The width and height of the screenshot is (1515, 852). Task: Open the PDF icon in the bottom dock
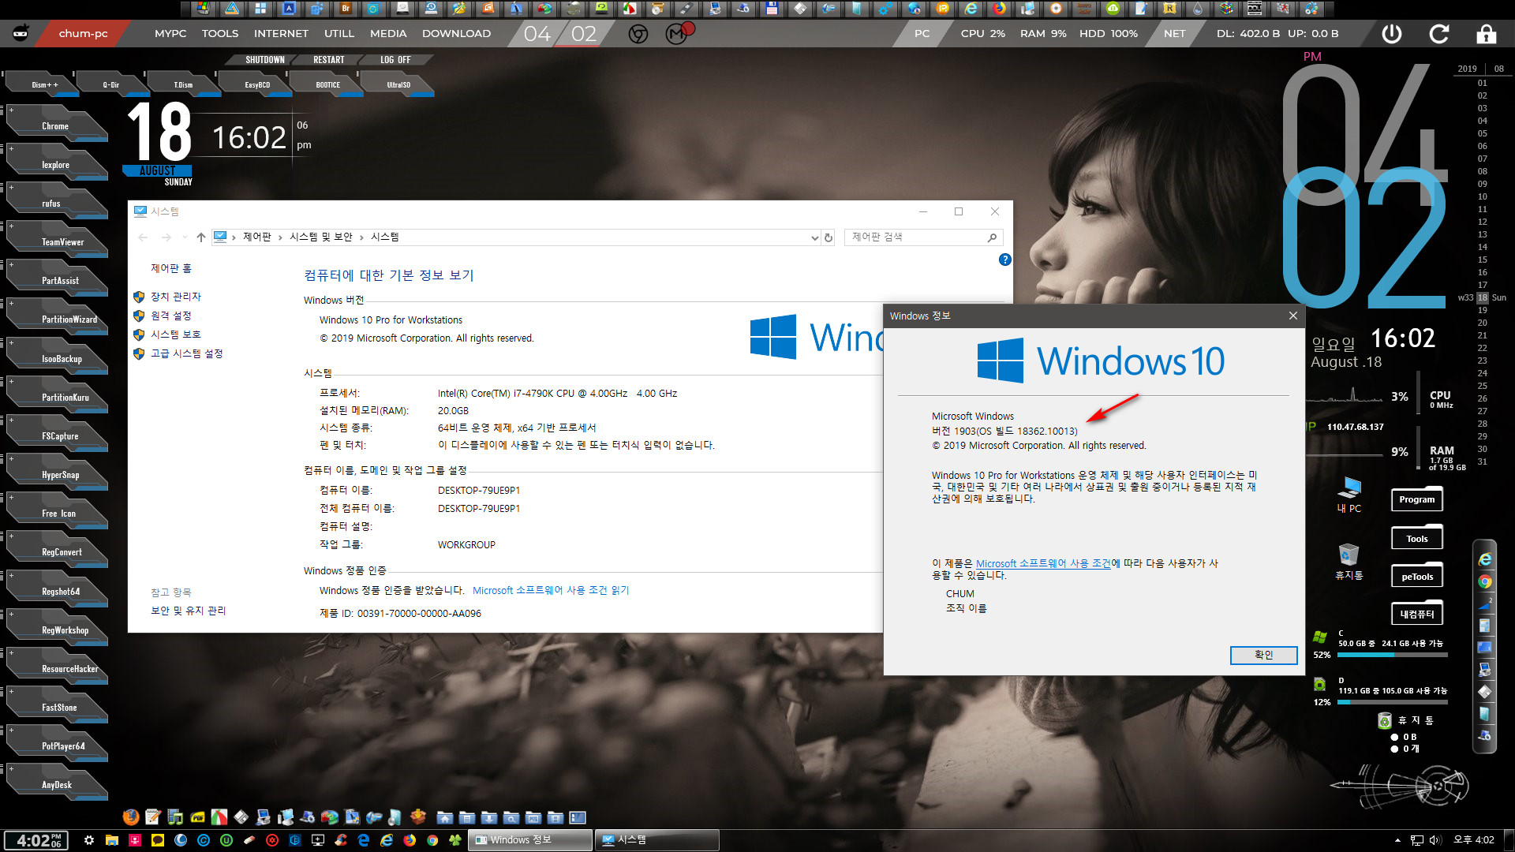[x=197, y=817]
